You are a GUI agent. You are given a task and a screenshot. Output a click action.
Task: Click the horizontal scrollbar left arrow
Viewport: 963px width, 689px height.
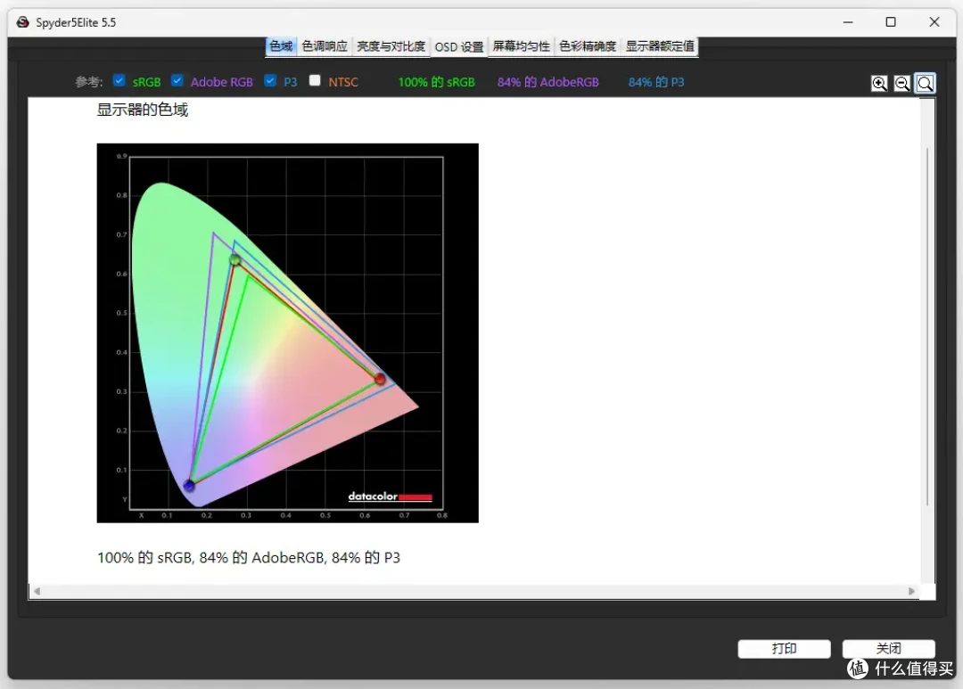37,591
